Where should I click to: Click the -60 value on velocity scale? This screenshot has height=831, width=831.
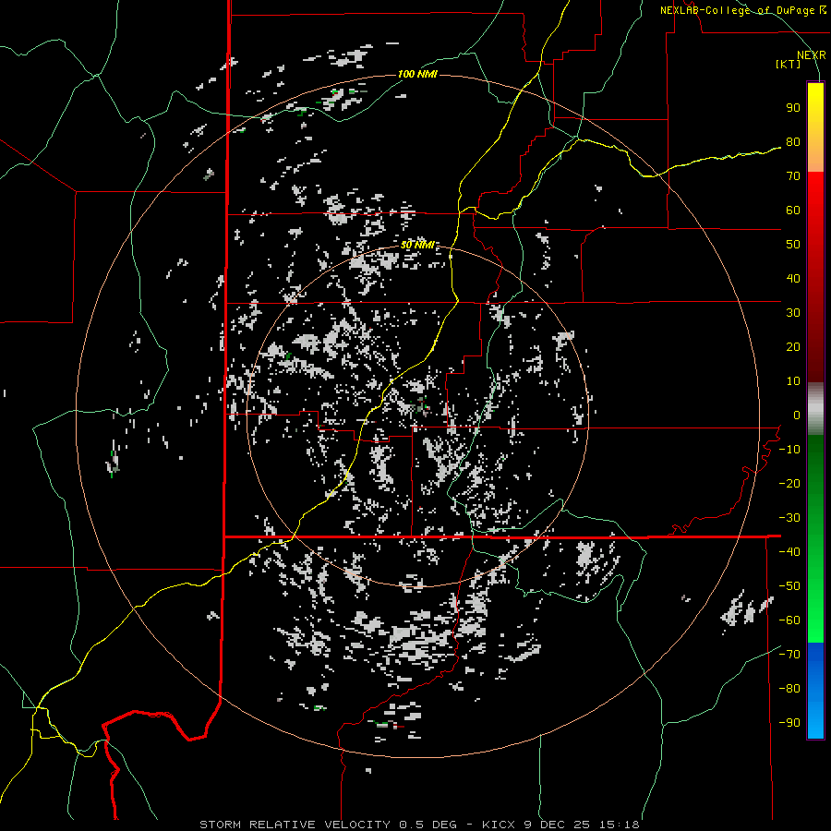(789, 620)
